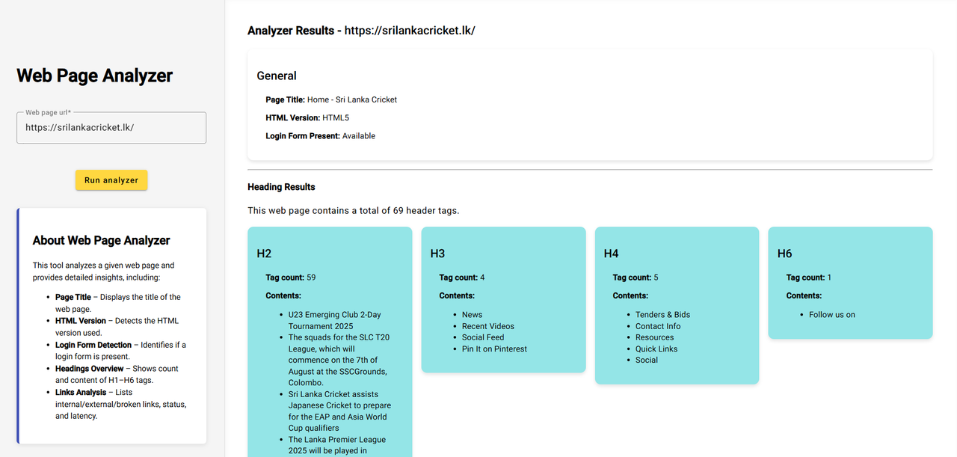Click the Lanka Premier League 2025 item
This screenshot has width=957, height=457.
tap(337, 445)
